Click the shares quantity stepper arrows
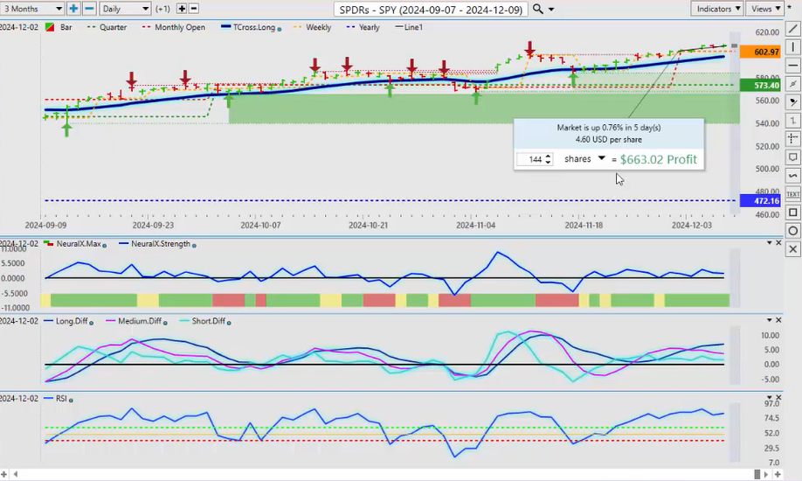Viewport: 802px width, 481px height. [x=549, y=159]
